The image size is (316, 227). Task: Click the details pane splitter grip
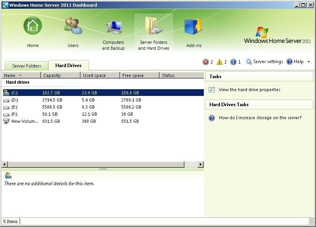coord(103,169)
